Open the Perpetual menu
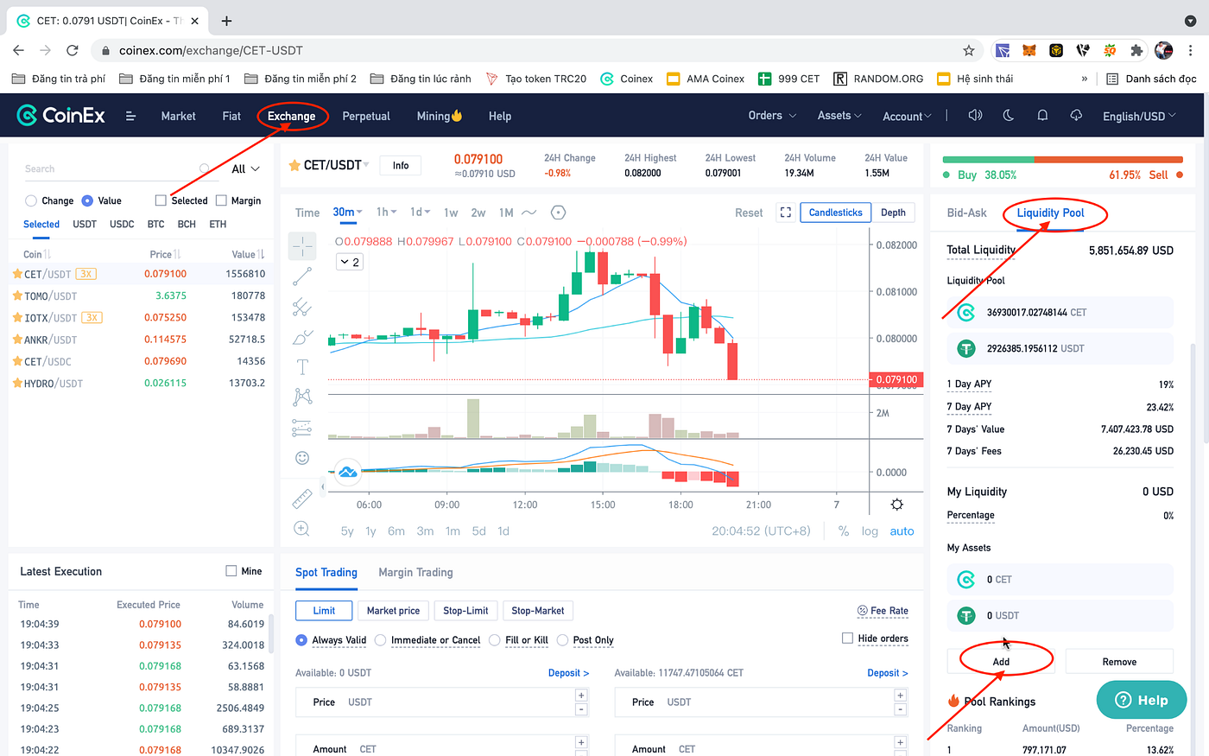 pos(366,116)
